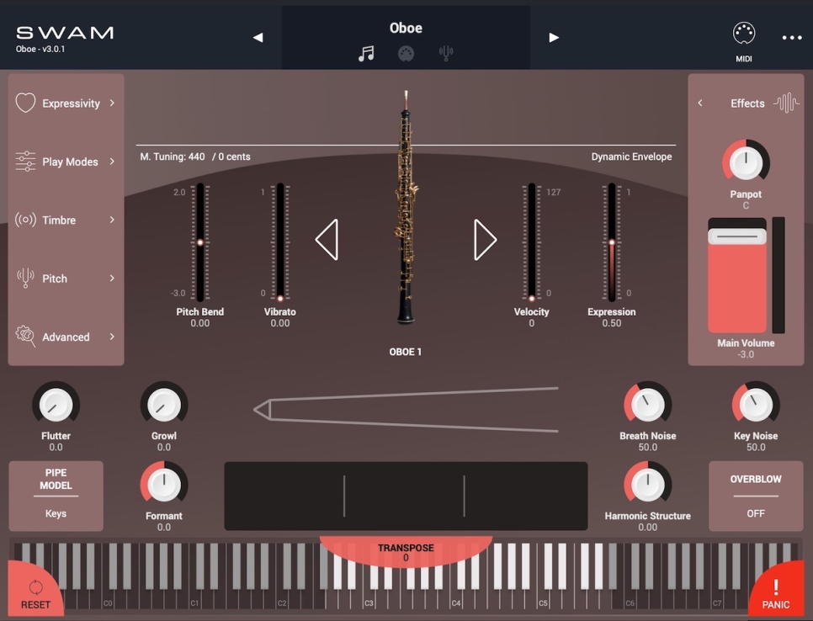Screen dimensions: 813x621
Task: Click the Advanced gear icon
Action: coord(25,336)
